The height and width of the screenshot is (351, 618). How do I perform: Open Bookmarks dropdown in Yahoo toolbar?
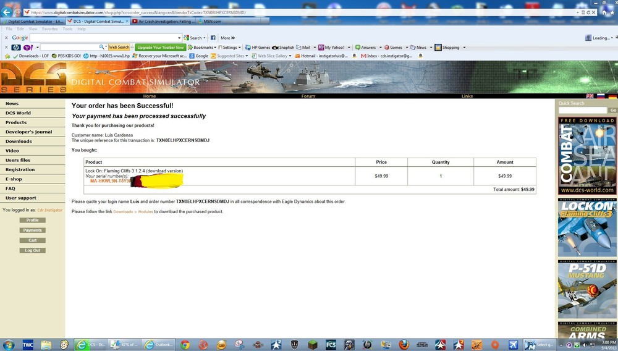point(202,47)
